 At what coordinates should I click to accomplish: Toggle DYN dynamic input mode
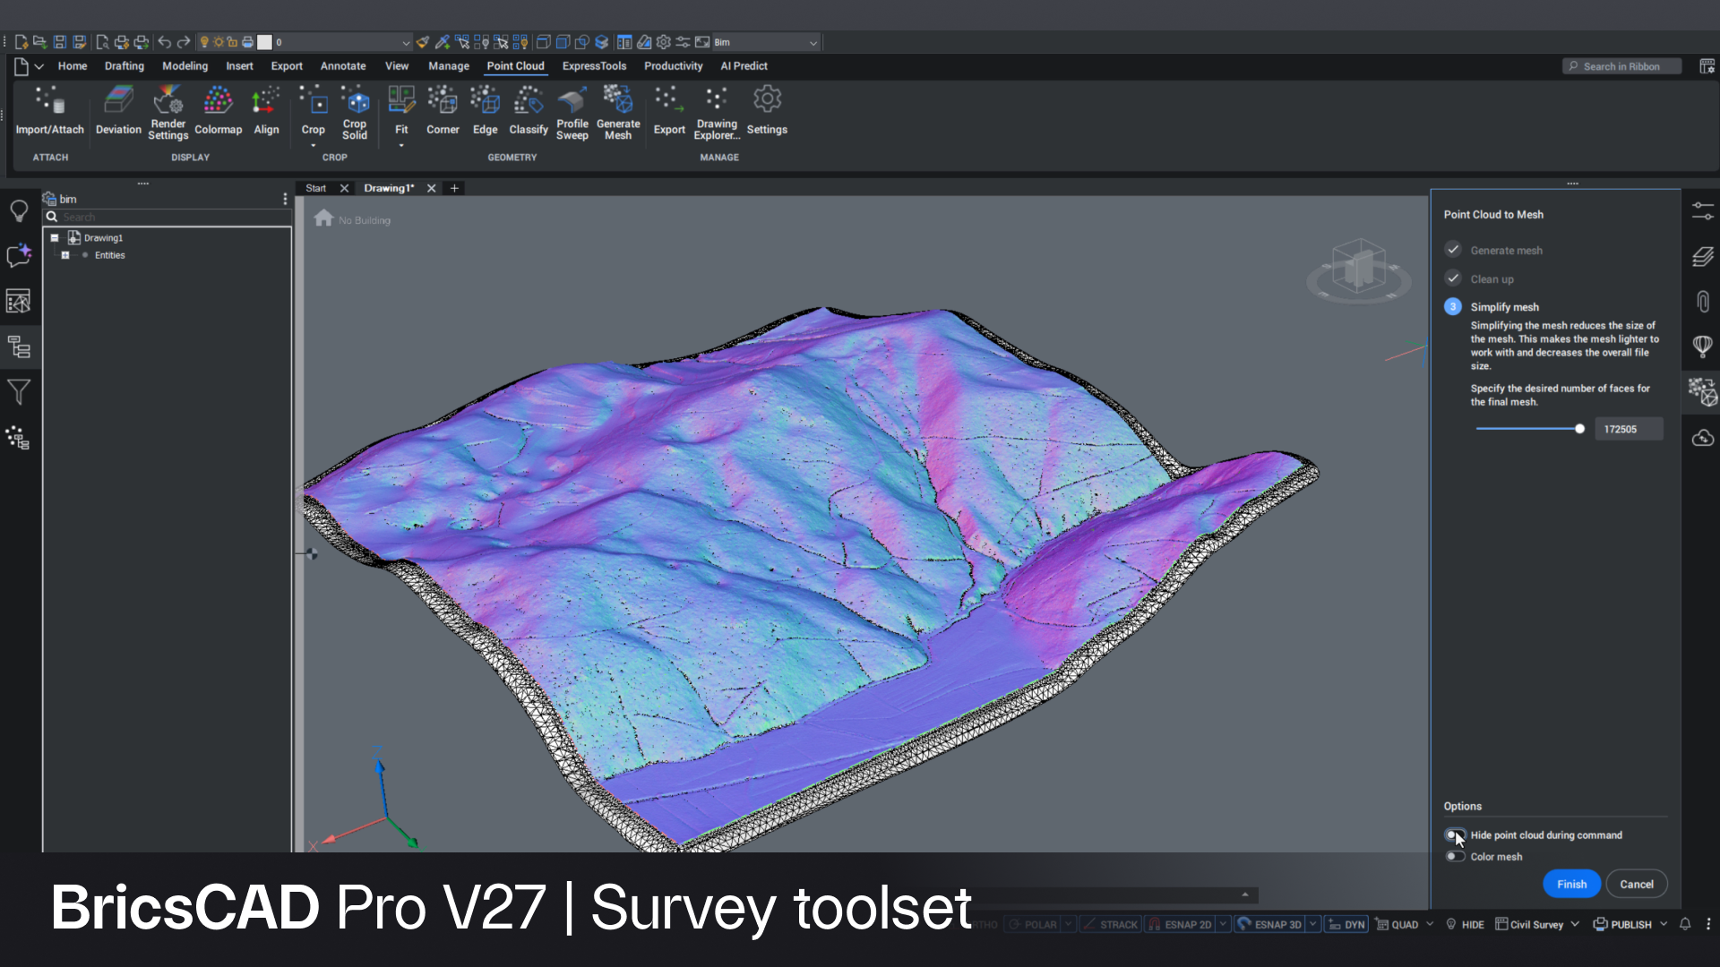click(x=1346, y=924)
